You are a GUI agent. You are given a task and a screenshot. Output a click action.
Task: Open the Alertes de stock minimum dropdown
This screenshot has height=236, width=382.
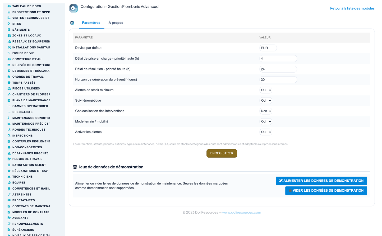pos(266,90)
